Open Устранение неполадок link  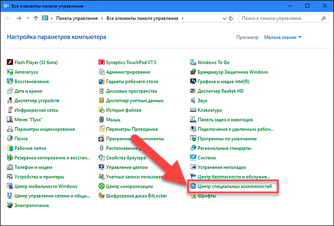click(222, 167)
